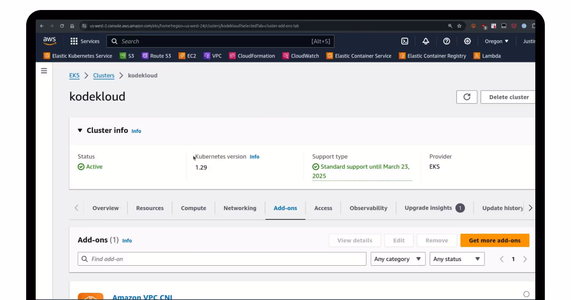Click the Delete cluster button

coord(508,97)
